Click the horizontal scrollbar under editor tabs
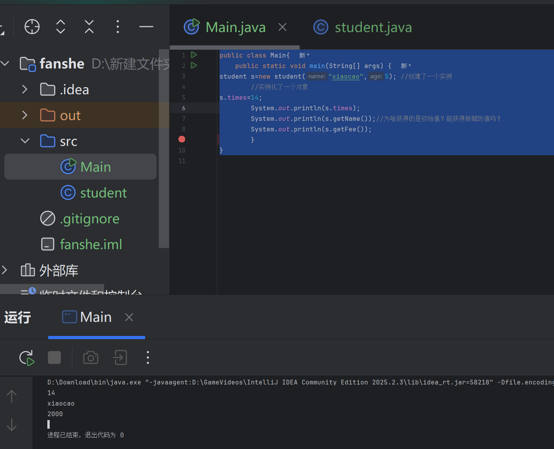Image resolution: width=554 pixels, height=449 pixels. (x=235, y=47)
